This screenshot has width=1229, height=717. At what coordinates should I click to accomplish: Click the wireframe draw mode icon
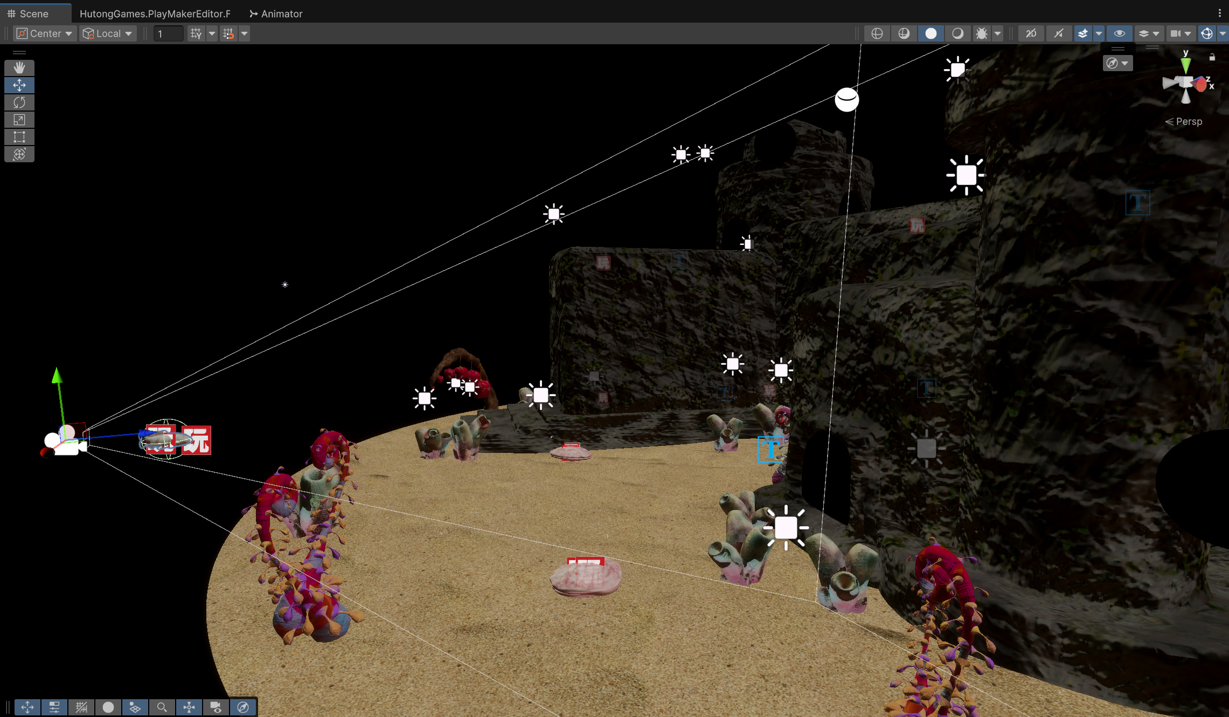pos(877,33)
